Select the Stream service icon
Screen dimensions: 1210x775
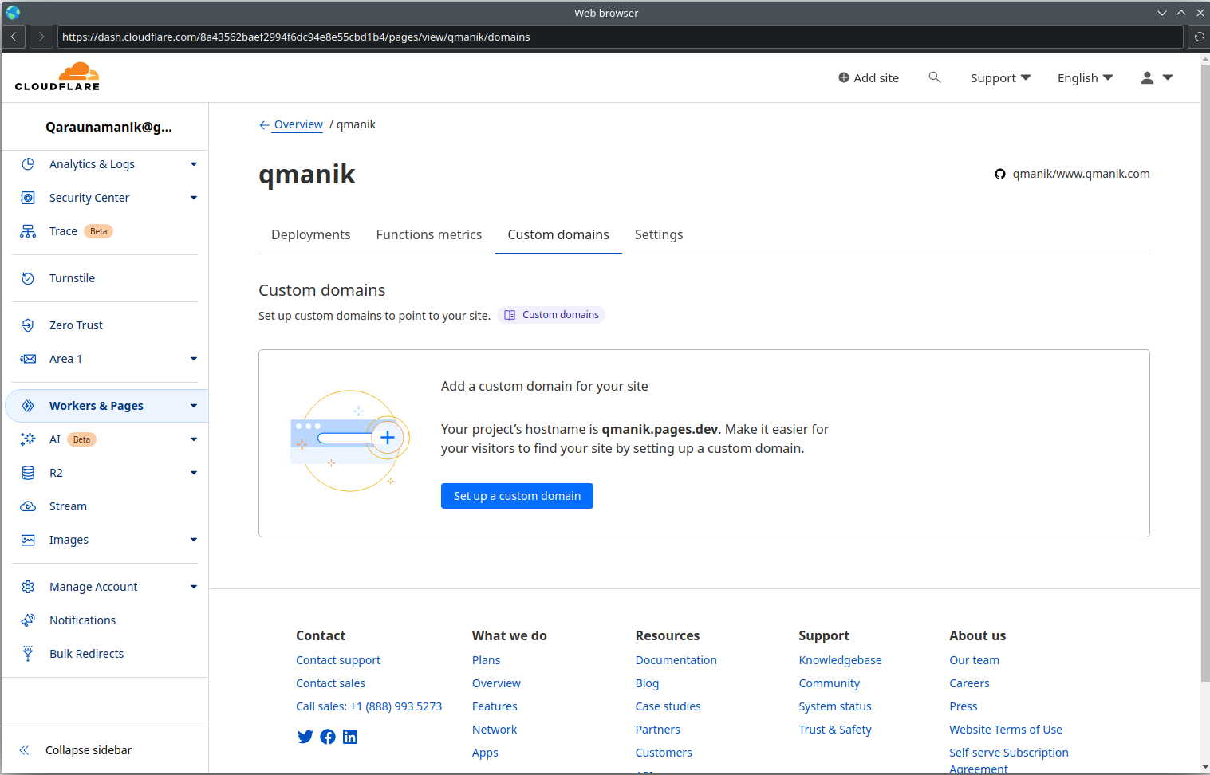[x=28, y=506]
